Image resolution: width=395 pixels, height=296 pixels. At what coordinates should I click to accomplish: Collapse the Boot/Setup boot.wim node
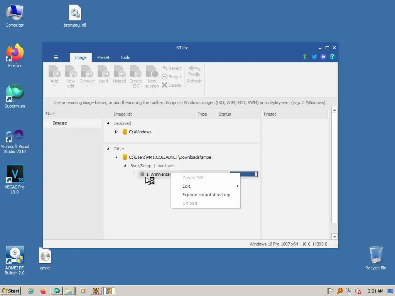click(125, 166)
